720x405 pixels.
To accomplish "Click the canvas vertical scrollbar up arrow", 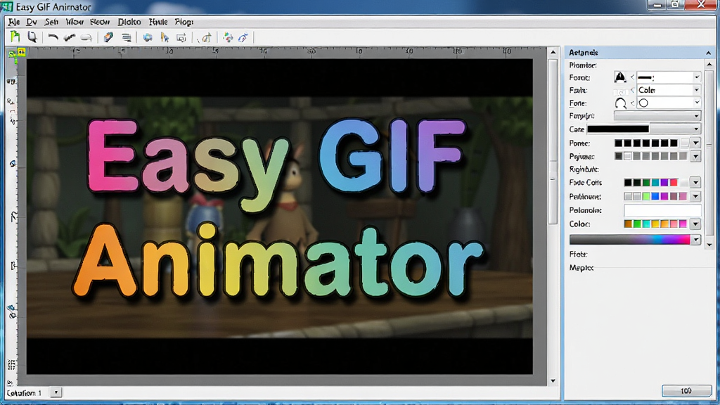I will 553,52.
